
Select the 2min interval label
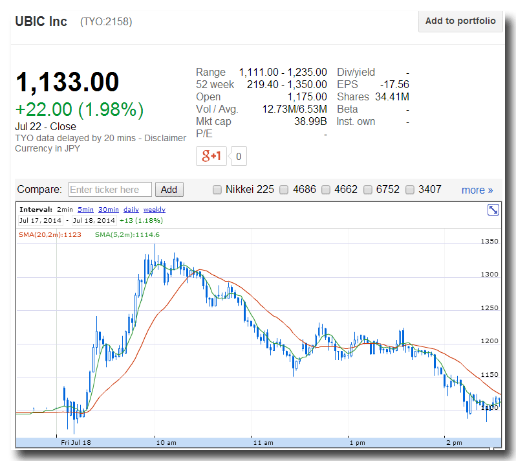coord(65,210)
